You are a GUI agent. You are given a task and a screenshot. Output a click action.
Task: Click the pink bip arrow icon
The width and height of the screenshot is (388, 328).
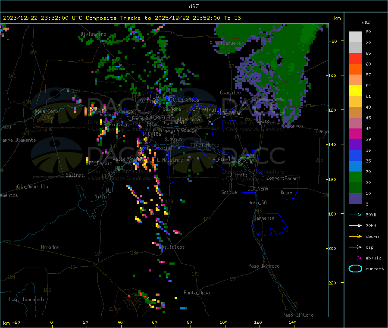pos(355,247)
